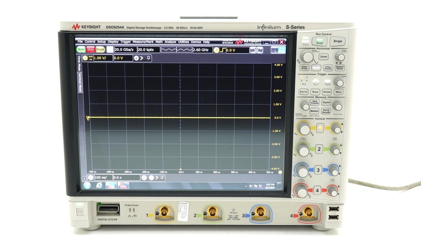Open the File menu
The width and height of the screenshot is (421, 237).
[x=80, y=42]
